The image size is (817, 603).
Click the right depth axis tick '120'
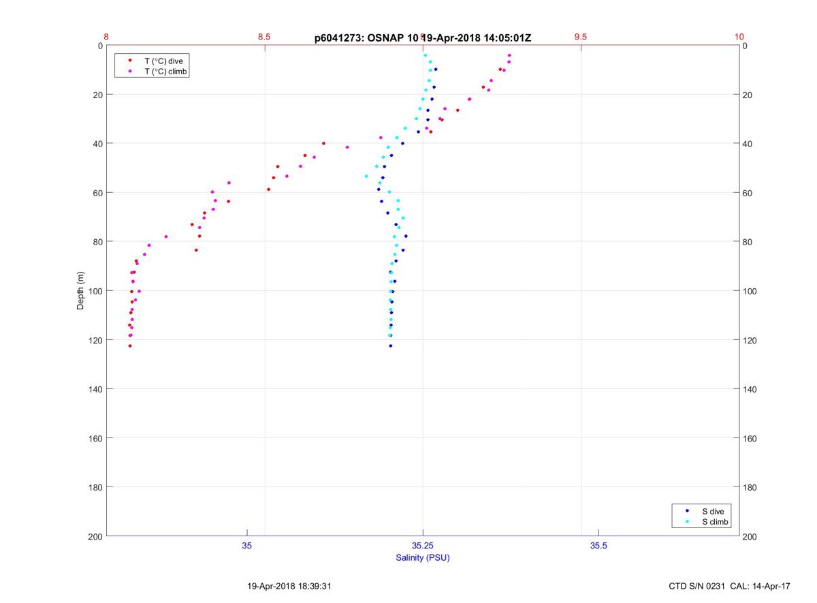[x=749, y=340]
